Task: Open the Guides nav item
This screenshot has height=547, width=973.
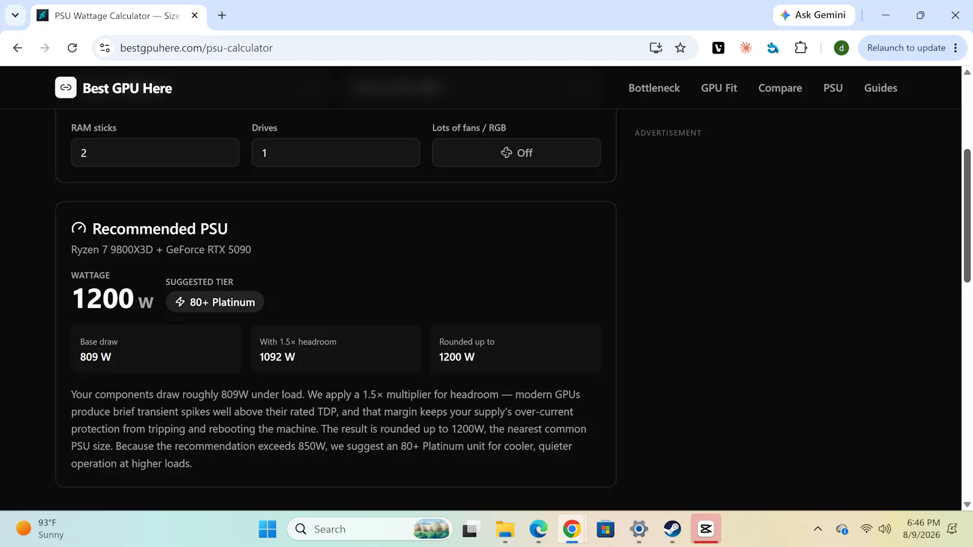Action: (881, 88)
